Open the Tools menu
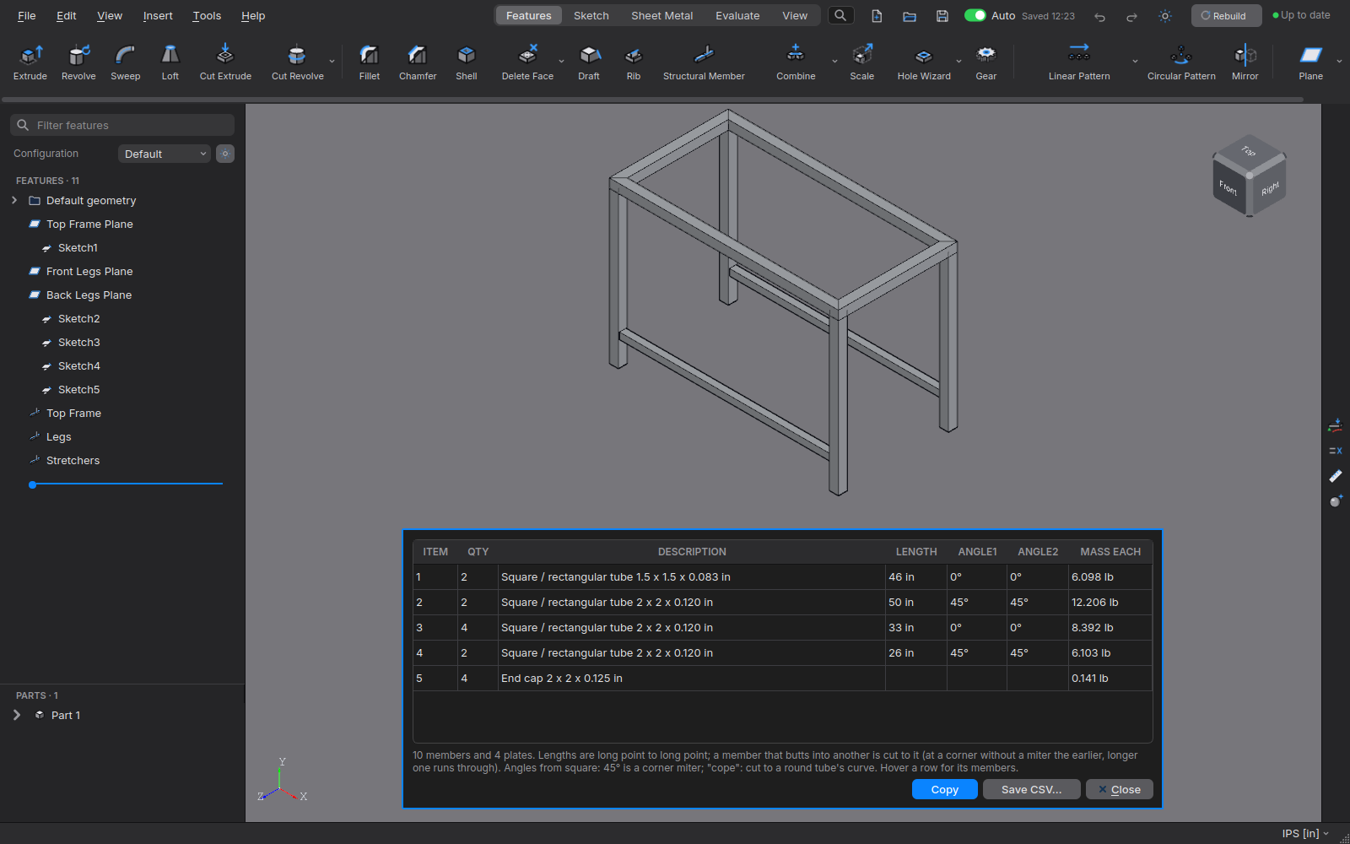1350x844 pixels. click(207, 15)
